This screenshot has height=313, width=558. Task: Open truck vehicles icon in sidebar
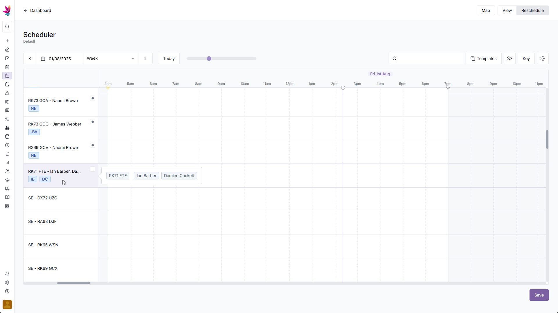[x=7, y=189]
